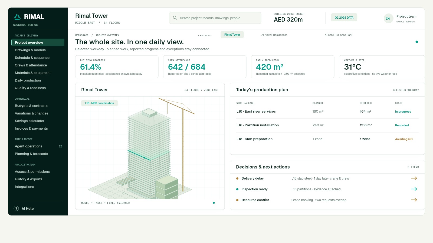Click the Project team label
This screenshot has width=433, height=243.
coord(406,16)
